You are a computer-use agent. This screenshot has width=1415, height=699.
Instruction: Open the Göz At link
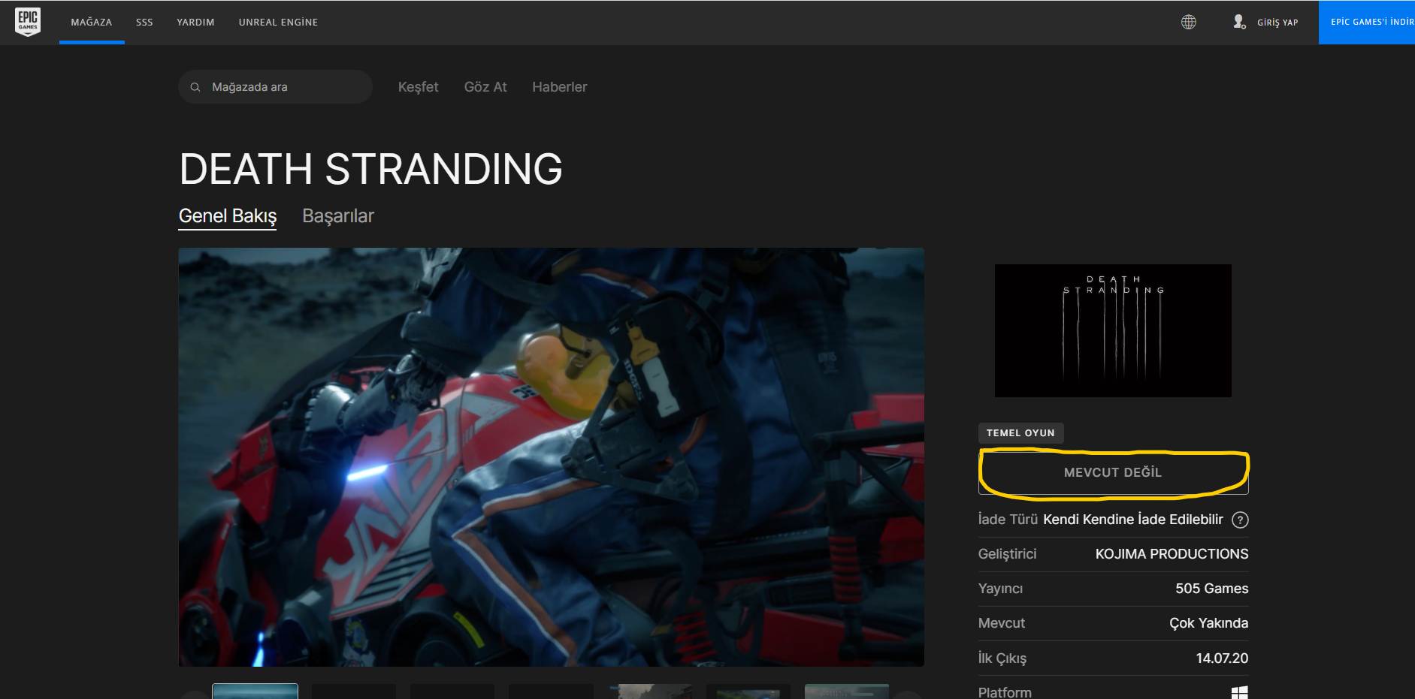click(x=485, y=87)
